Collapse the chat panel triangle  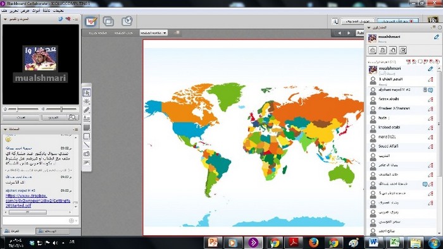[x=5, y=129]
